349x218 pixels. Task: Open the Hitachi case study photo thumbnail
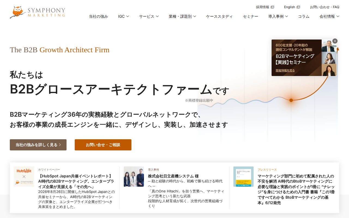click(134, 177)
